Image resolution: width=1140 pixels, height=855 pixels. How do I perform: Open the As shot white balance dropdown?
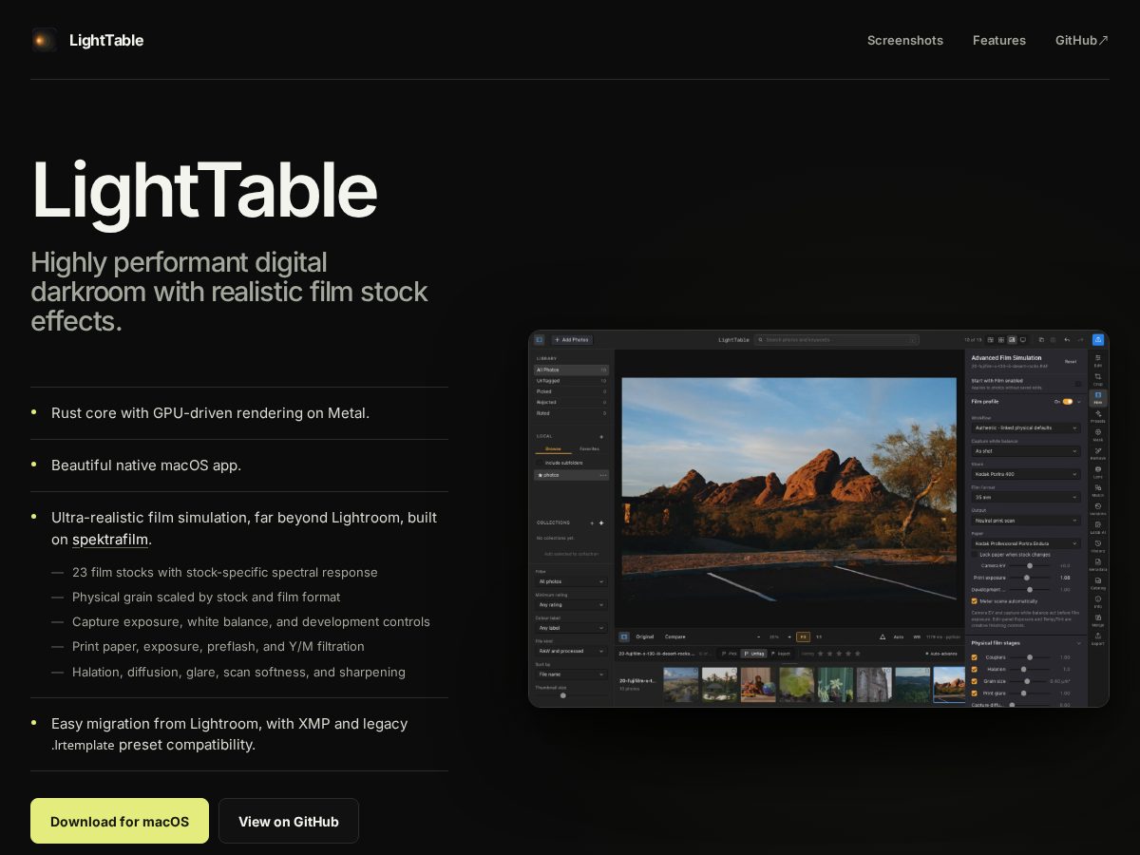click(x=1026, y=451)
